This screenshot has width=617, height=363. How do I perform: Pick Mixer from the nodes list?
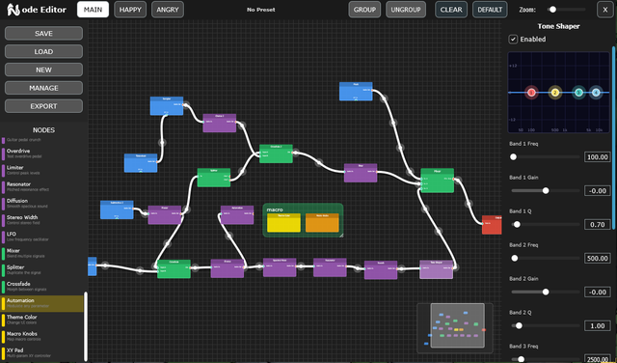[x=42, y=253]
